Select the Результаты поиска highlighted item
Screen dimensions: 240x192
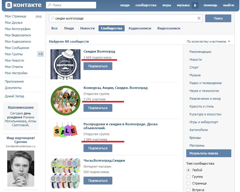(209, 153)
